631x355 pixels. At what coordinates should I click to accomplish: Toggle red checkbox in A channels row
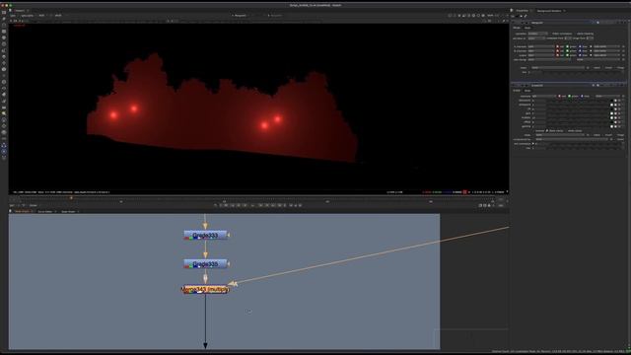(558, 46)
